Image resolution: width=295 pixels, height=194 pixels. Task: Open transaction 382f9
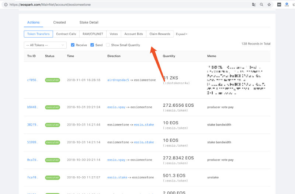pyautogui.click(x=32, y=125)
